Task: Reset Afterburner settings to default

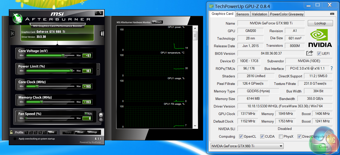Action: pos(80,132)
